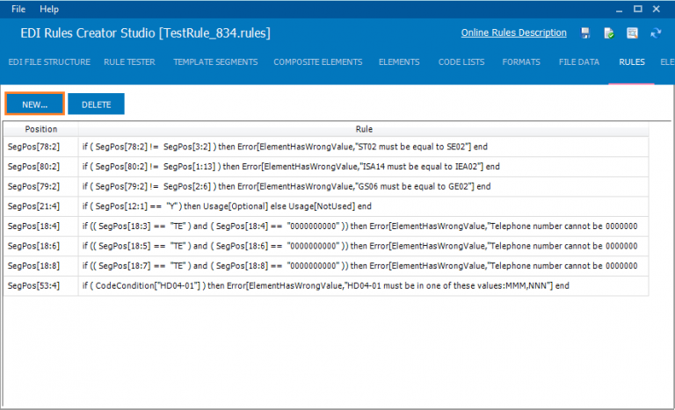Select the SegPos[18:6] position cell

[x=41, y=246]
